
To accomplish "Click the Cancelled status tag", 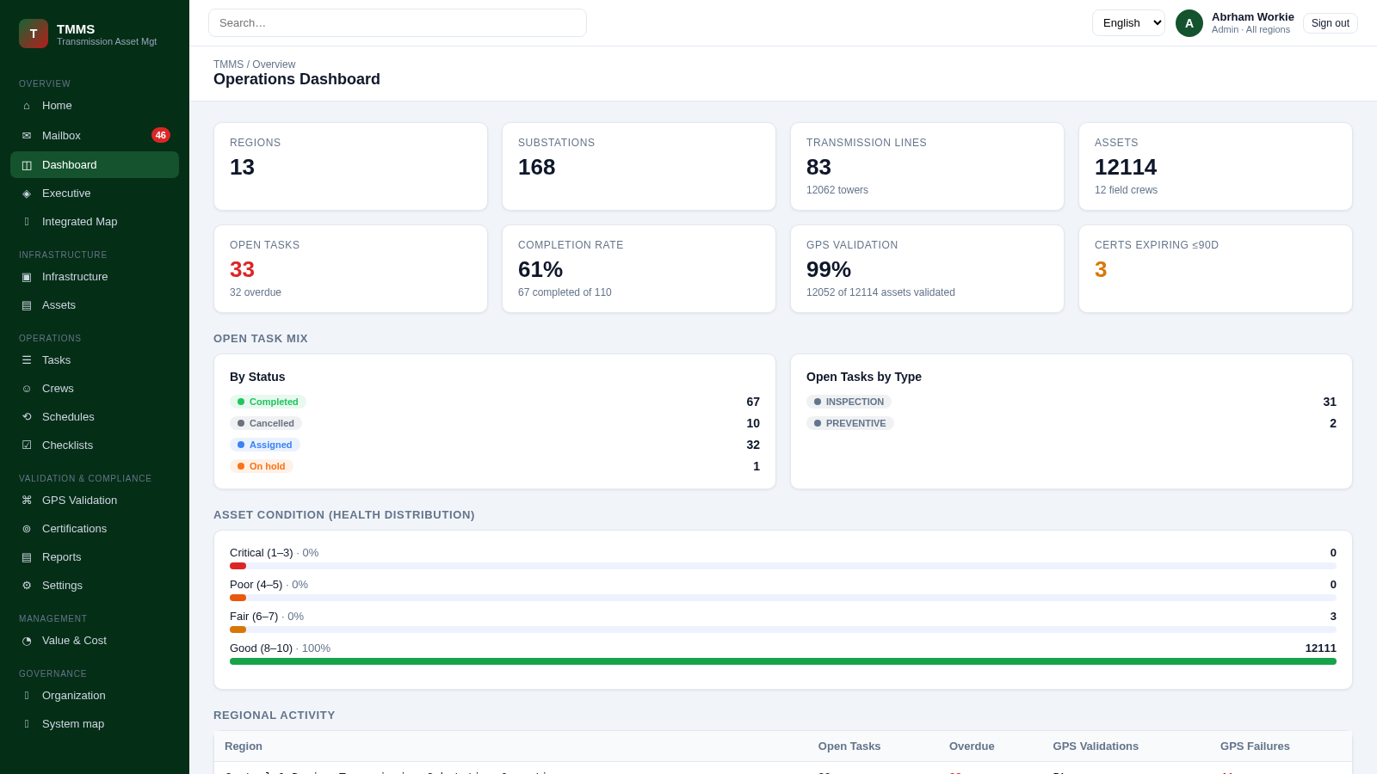I will tap(266, 423).
